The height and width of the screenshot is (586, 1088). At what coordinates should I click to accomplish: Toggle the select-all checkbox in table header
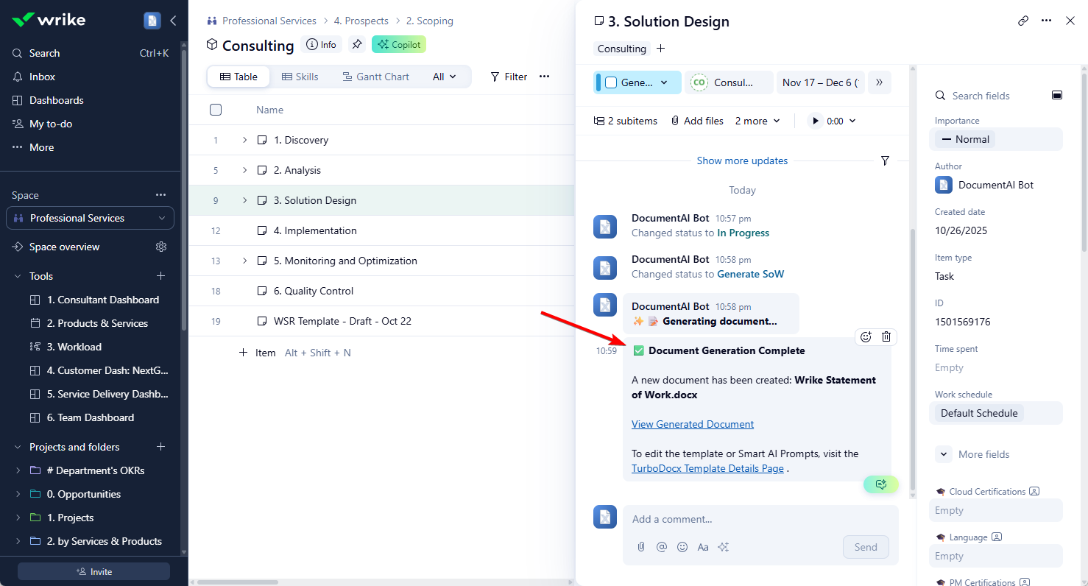pyautogui.click(x=216, y=110)
